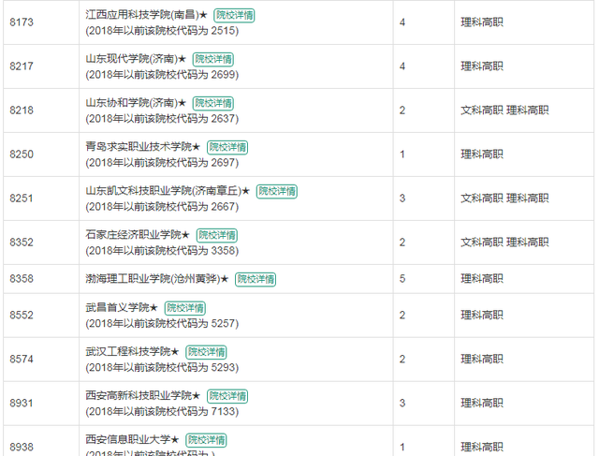Open 院校详情 for 武汉工程科技学院
Image resolution: width=599 pixels, height=456 pixels.
click(x=206, y=352)
